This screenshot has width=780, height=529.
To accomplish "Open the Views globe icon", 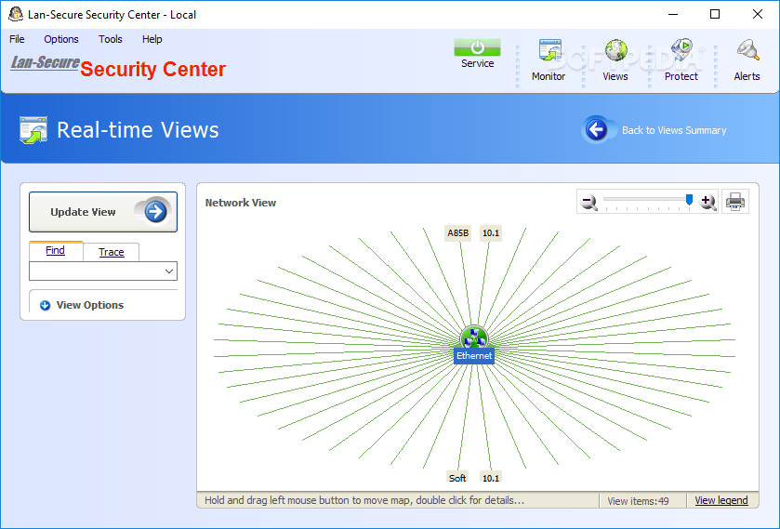I will point(615,50).
